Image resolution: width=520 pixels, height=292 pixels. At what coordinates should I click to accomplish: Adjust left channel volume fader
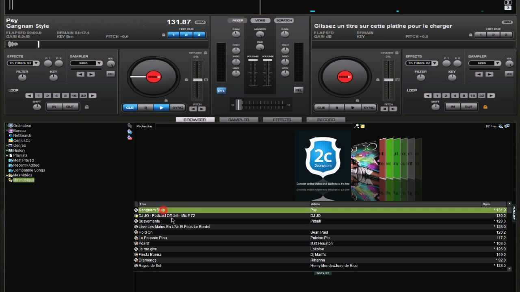pyautogui.click(x=253, y=60)
